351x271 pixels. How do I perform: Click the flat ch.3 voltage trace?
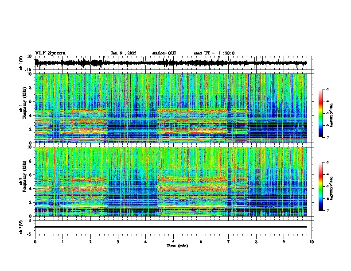(x=171, y=227)
